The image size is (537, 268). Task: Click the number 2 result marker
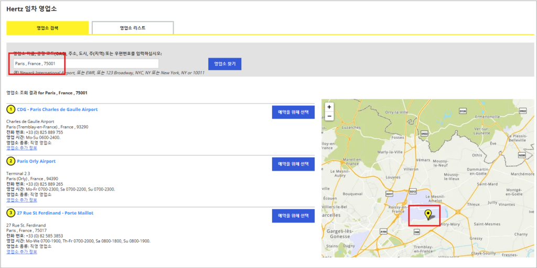(x=11, y=161)
